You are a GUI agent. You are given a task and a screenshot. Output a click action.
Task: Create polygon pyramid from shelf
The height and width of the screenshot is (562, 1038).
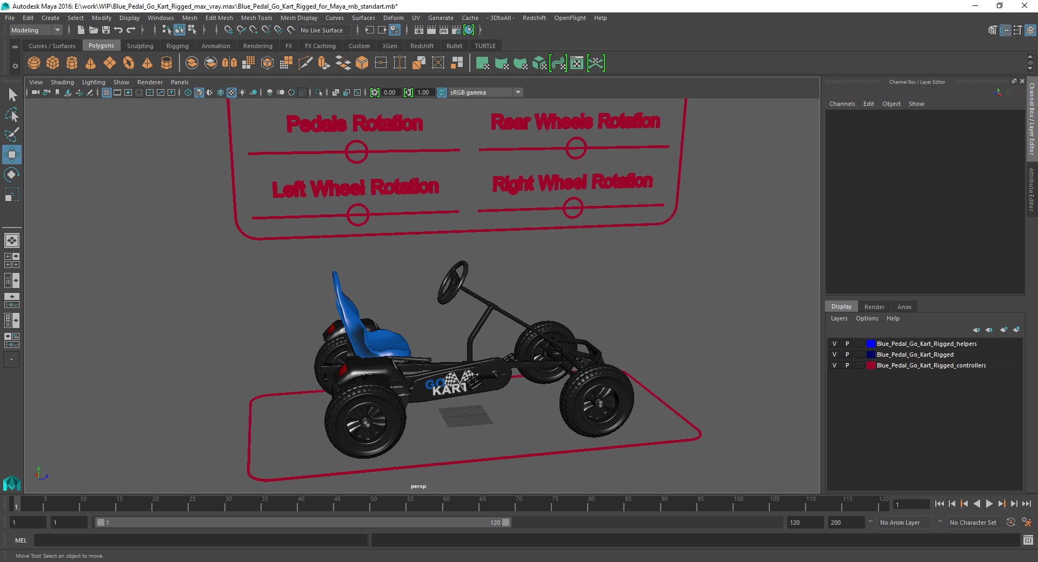tap(148, 63)
